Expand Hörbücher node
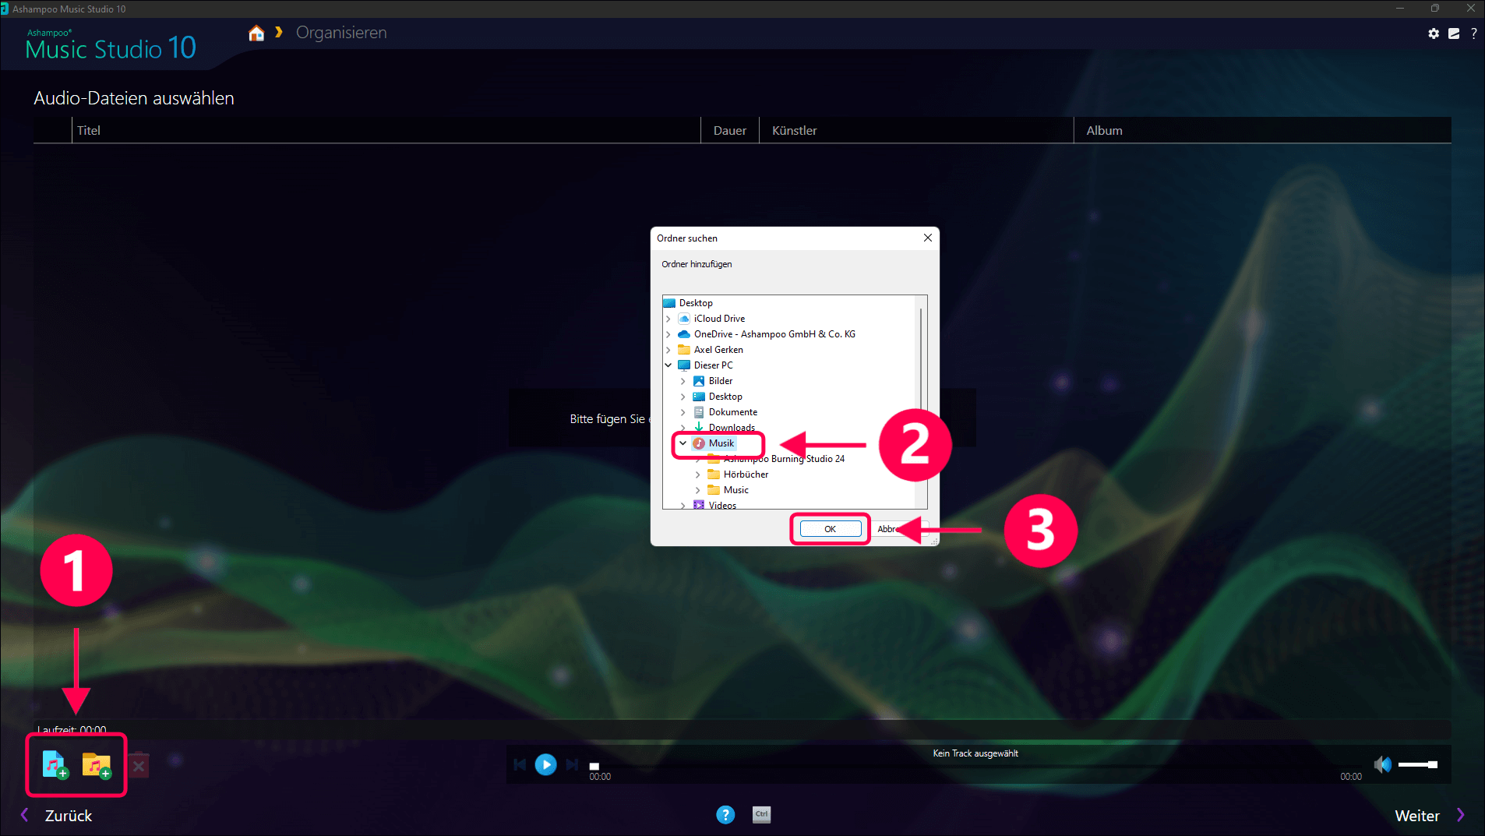 (x=698, y=474)
